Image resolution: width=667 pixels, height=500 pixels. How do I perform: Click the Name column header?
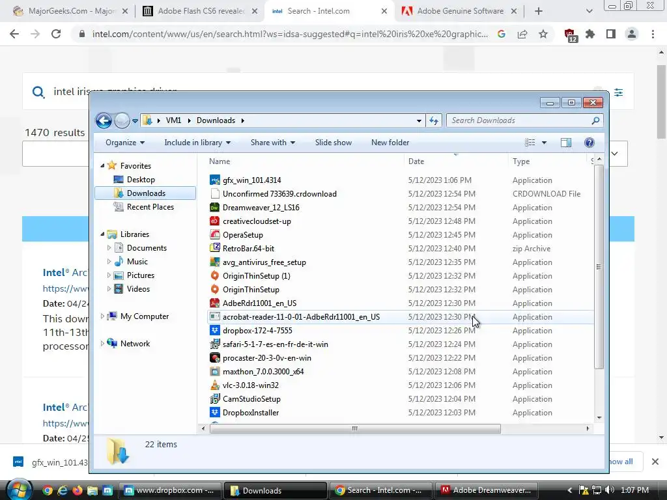pyautogui.click(x=220, y=161)
